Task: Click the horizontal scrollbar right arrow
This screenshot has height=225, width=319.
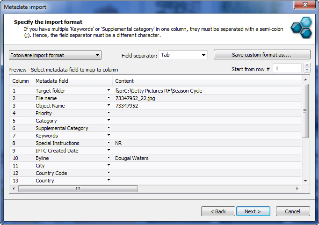Action: [297, 189]
